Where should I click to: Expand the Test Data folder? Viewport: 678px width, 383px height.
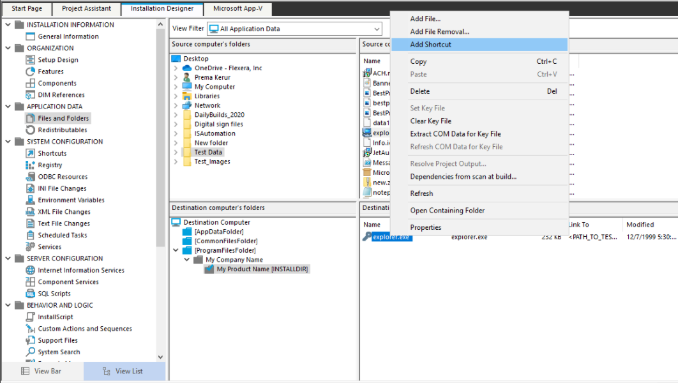[176, 153]
